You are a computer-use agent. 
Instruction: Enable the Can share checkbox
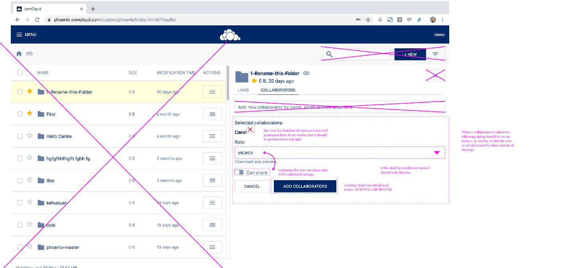point(239,172)
